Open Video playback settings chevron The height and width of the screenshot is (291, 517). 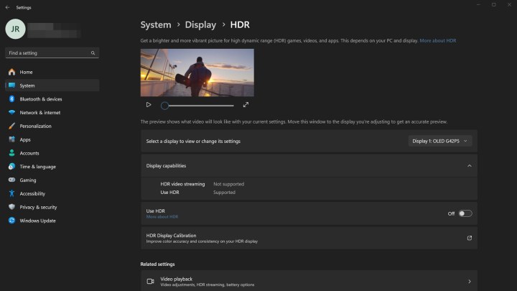pos(469,282)
